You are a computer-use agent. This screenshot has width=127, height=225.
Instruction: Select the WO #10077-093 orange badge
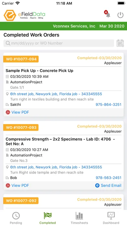[x=21, y=127]
